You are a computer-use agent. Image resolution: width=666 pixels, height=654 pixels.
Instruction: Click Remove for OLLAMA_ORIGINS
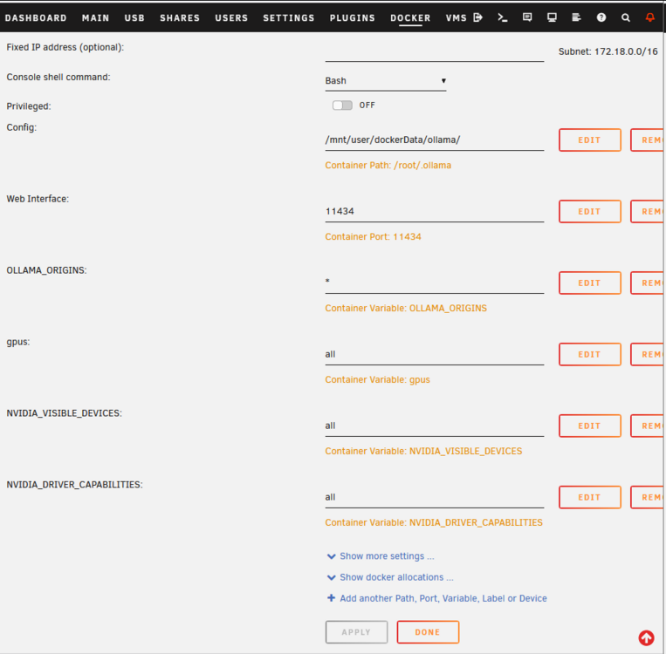coord(649,283)
